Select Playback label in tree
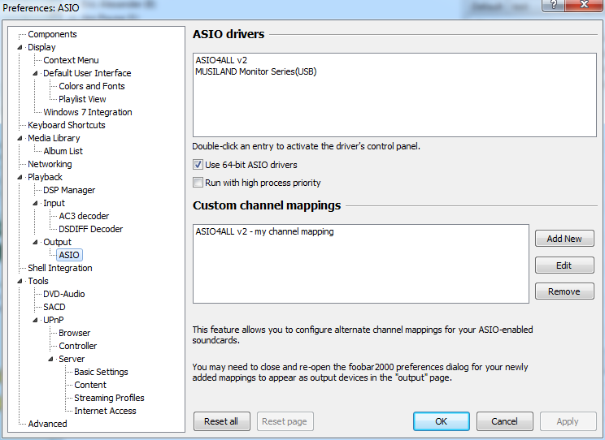 [45, 177]
